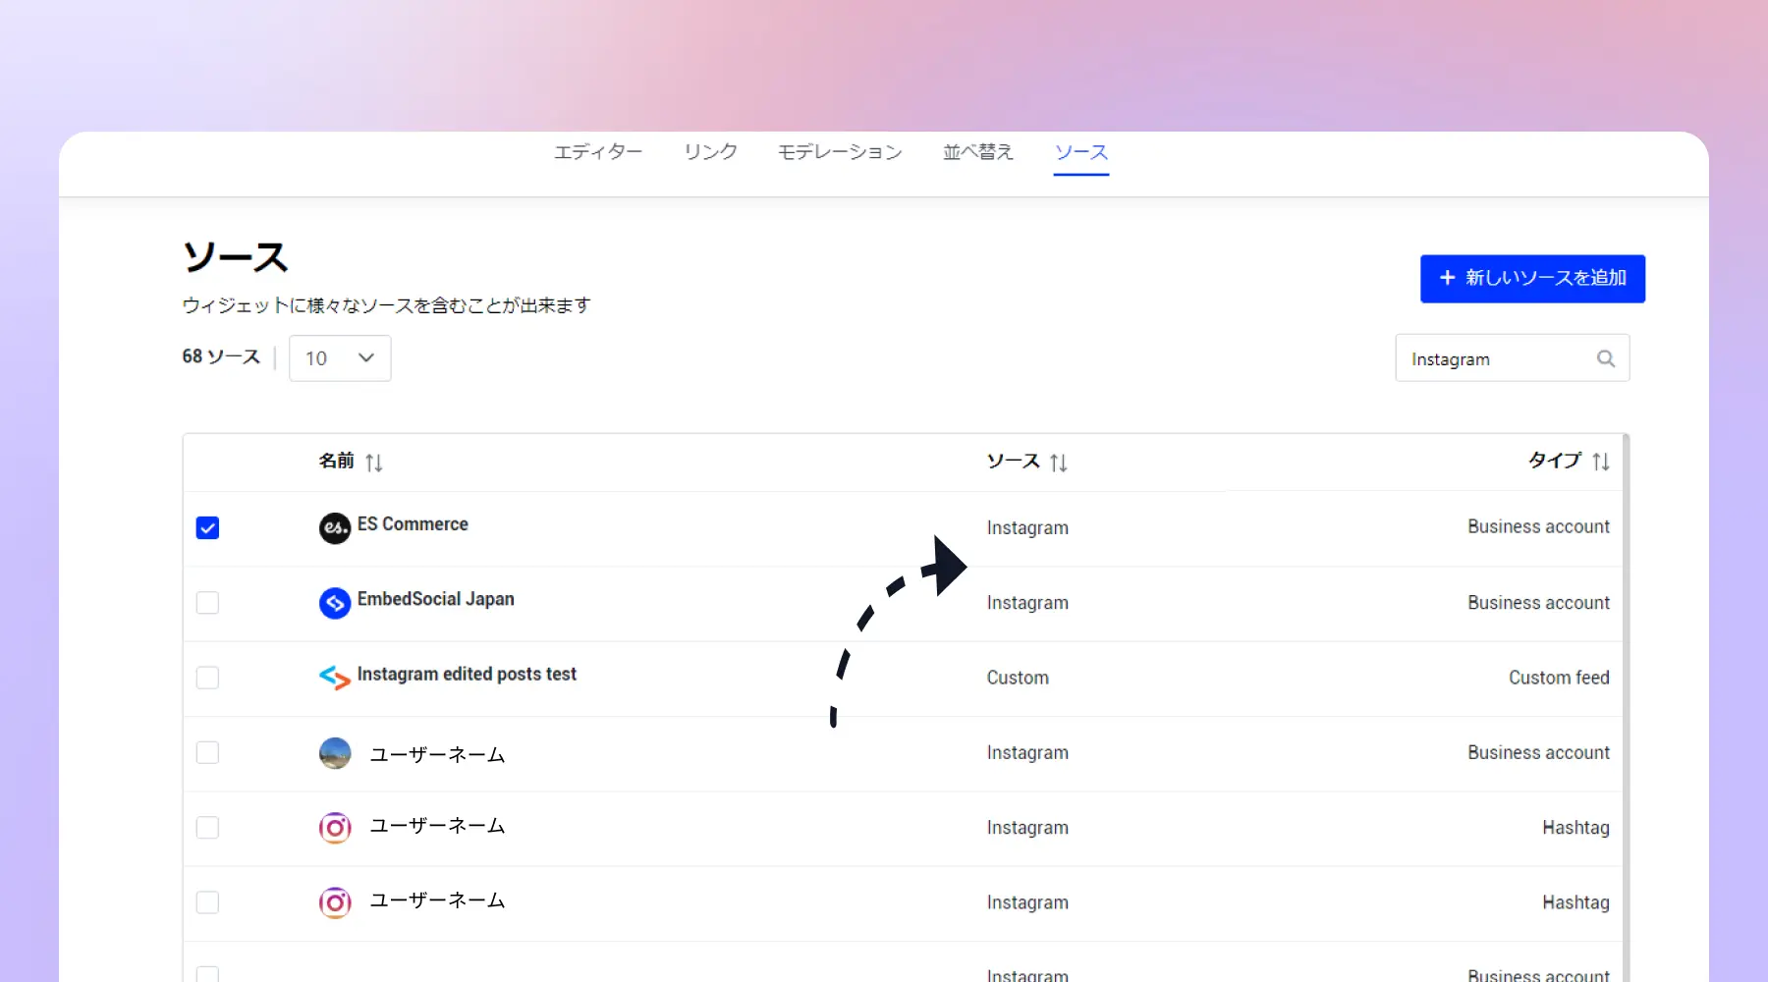Click the profile photo thumbnail of ユーザーネーム
The image size is (1768, 982).
click(x=335, y=753)
